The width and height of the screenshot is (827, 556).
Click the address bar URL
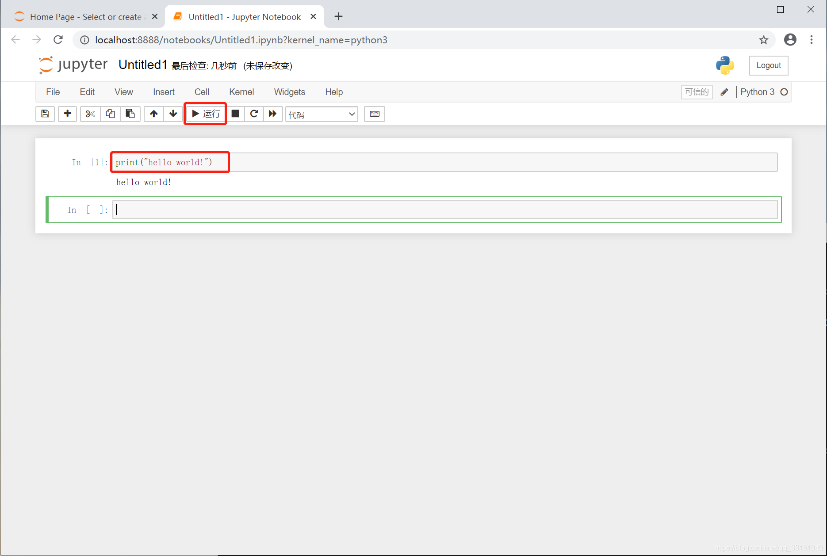(x=241, y=40)
